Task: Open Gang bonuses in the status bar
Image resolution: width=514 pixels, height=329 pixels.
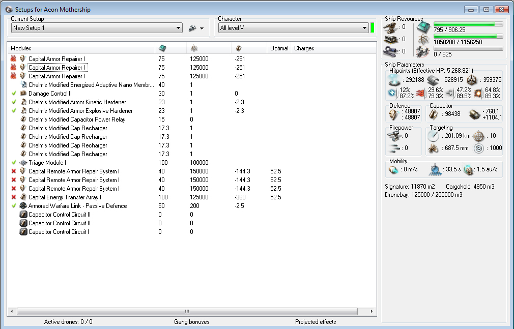Action: pyautogui.click(x=191, y=322)
